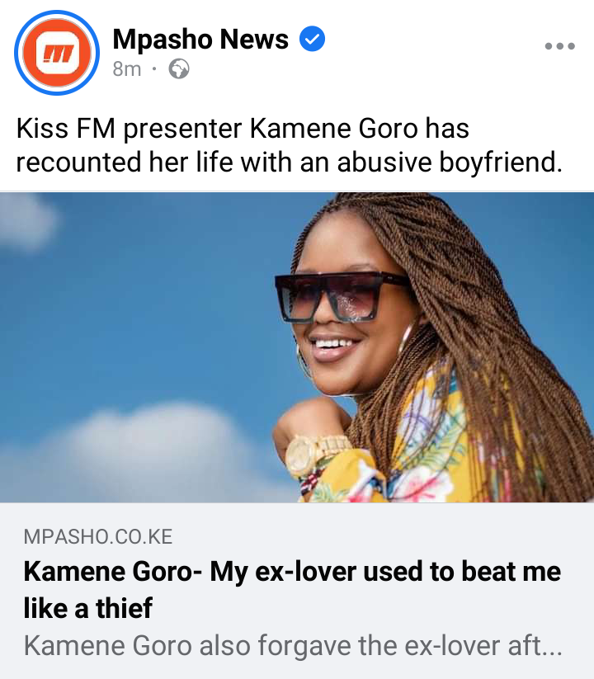
Task: Click the 8m post timestamp
Action: [x=127, y=68]
